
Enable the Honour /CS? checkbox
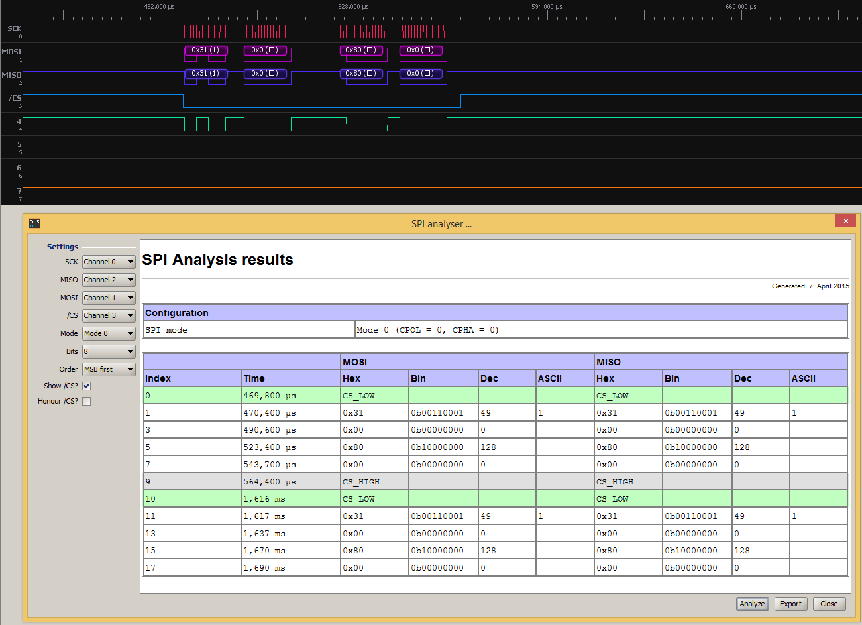[x=87, y=401]
